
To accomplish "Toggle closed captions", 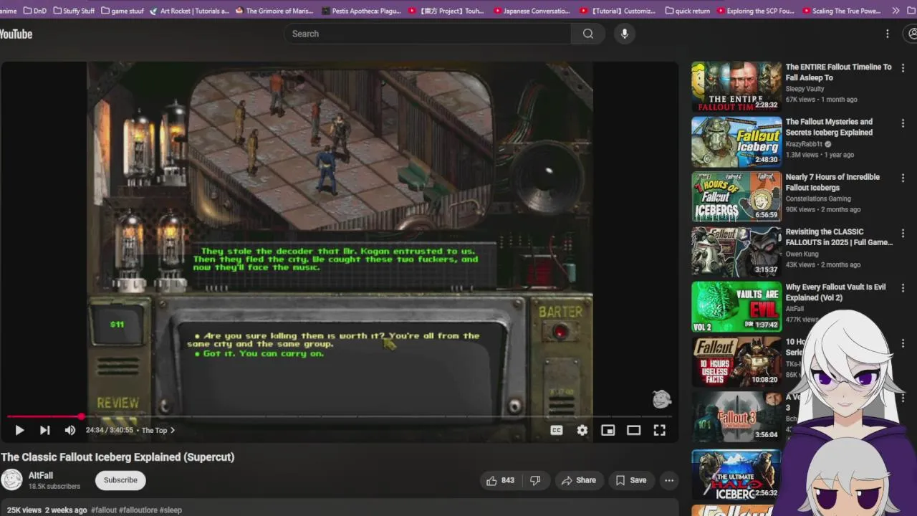I will tap(556, 430).
